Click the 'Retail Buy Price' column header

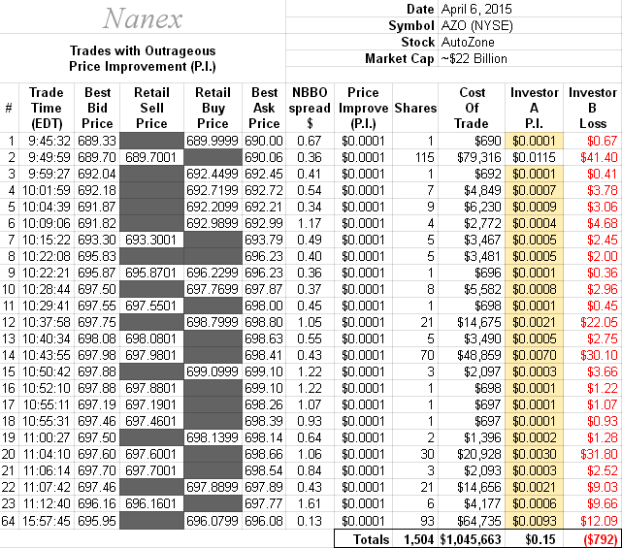pos(213,108)
